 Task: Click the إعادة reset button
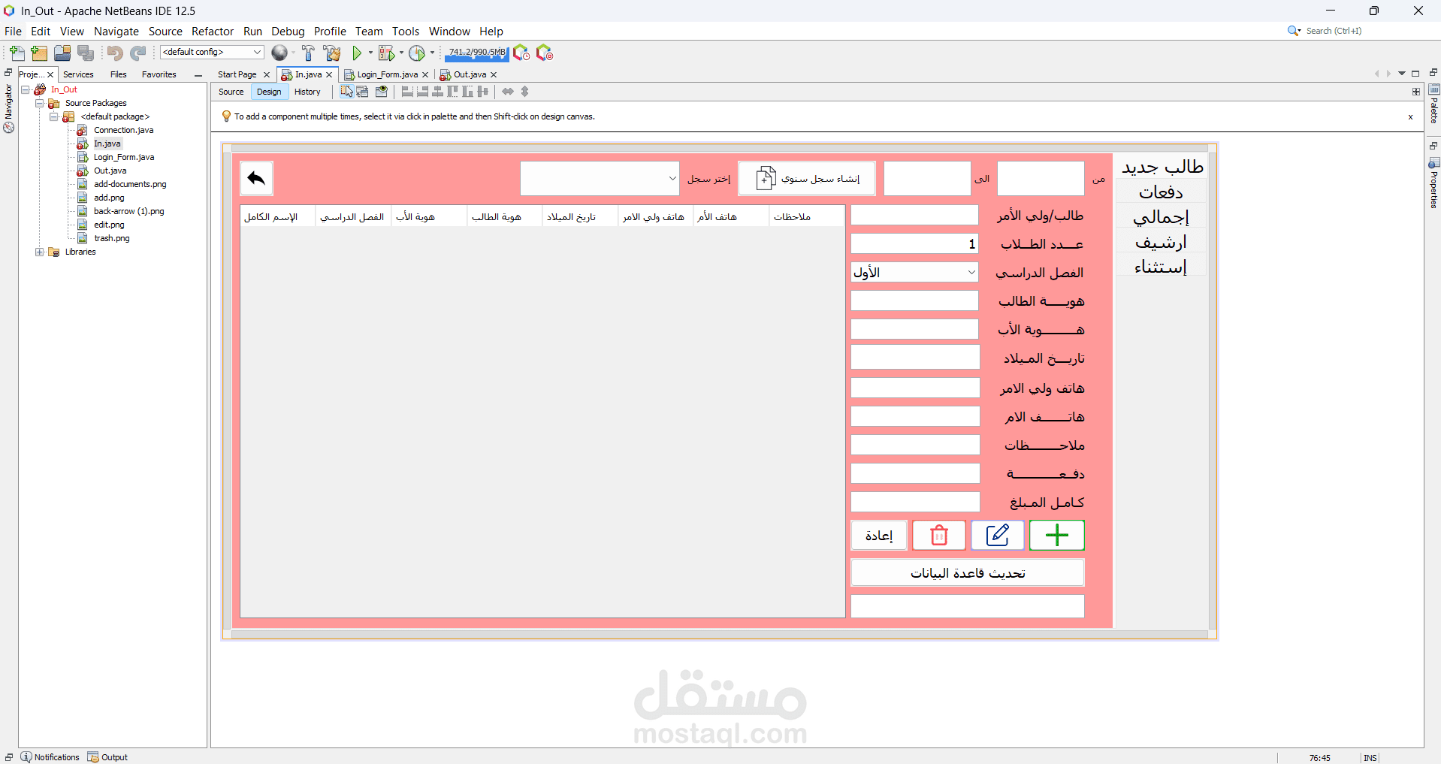[x=879, y=536]
